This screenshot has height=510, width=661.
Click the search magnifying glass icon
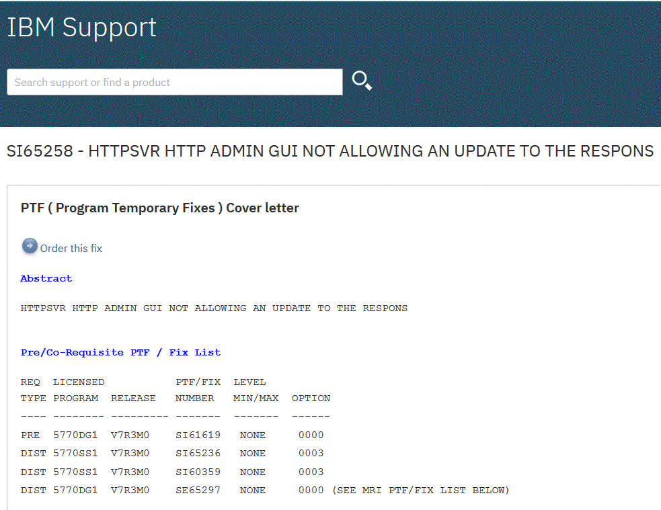362,81
